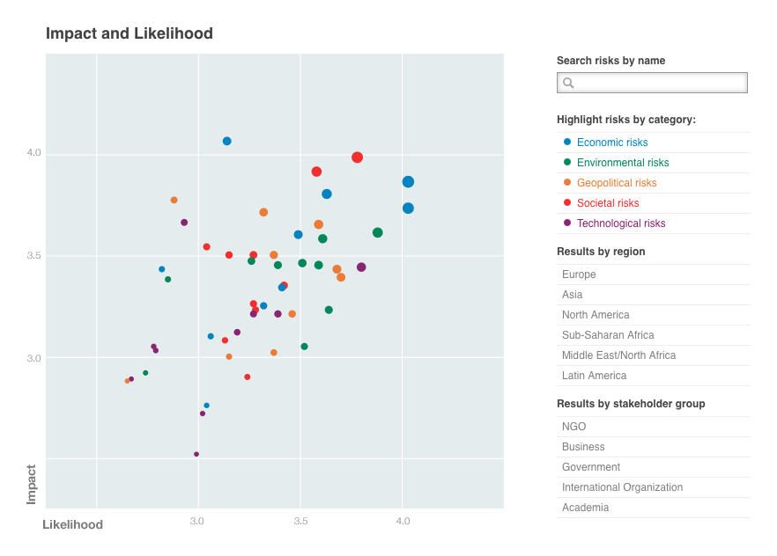The height and width of the screenshot is (556, 777).
Task: Select Business stakeholder group
Action: 583,447
